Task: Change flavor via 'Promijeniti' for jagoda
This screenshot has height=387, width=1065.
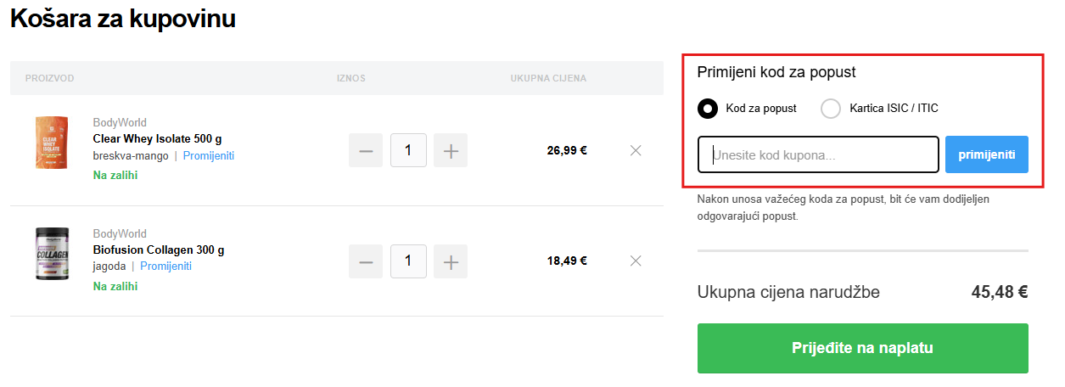Action: tap(165, 266)
